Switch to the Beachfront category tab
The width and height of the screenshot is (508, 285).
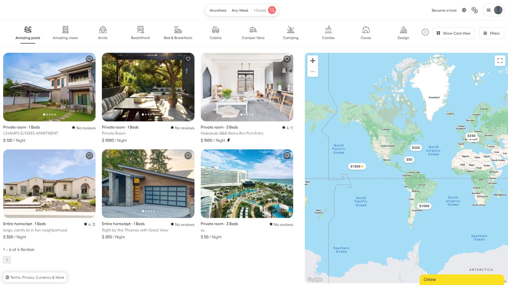[140, 33]
